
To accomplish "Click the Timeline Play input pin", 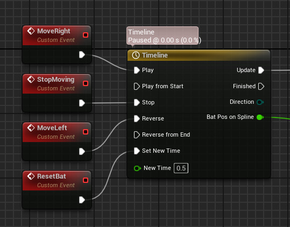I will point(137,70).
